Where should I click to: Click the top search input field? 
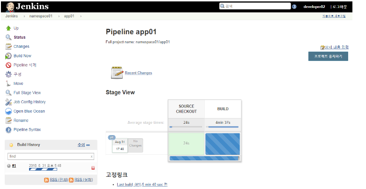[255, 6]
